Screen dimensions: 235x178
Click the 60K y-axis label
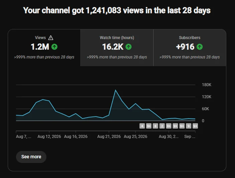pos(205,109)
